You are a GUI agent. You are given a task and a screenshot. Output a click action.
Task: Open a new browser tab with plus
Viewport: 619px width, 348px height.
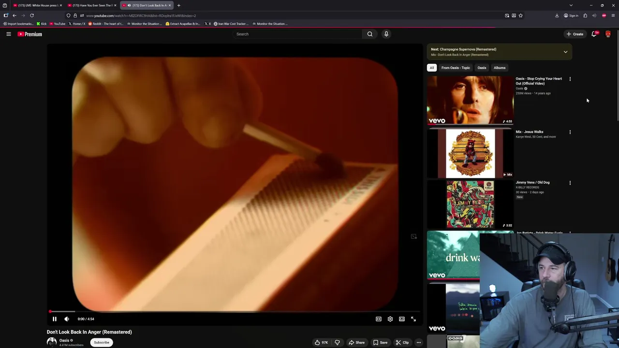178,5
